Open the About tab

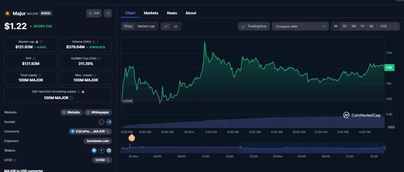[x=191, y=13]
